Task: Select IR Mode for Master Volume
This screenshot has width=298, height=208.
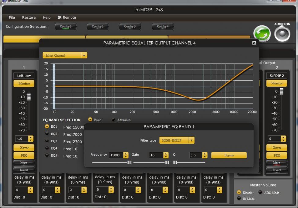Action: tap(239, 199)
